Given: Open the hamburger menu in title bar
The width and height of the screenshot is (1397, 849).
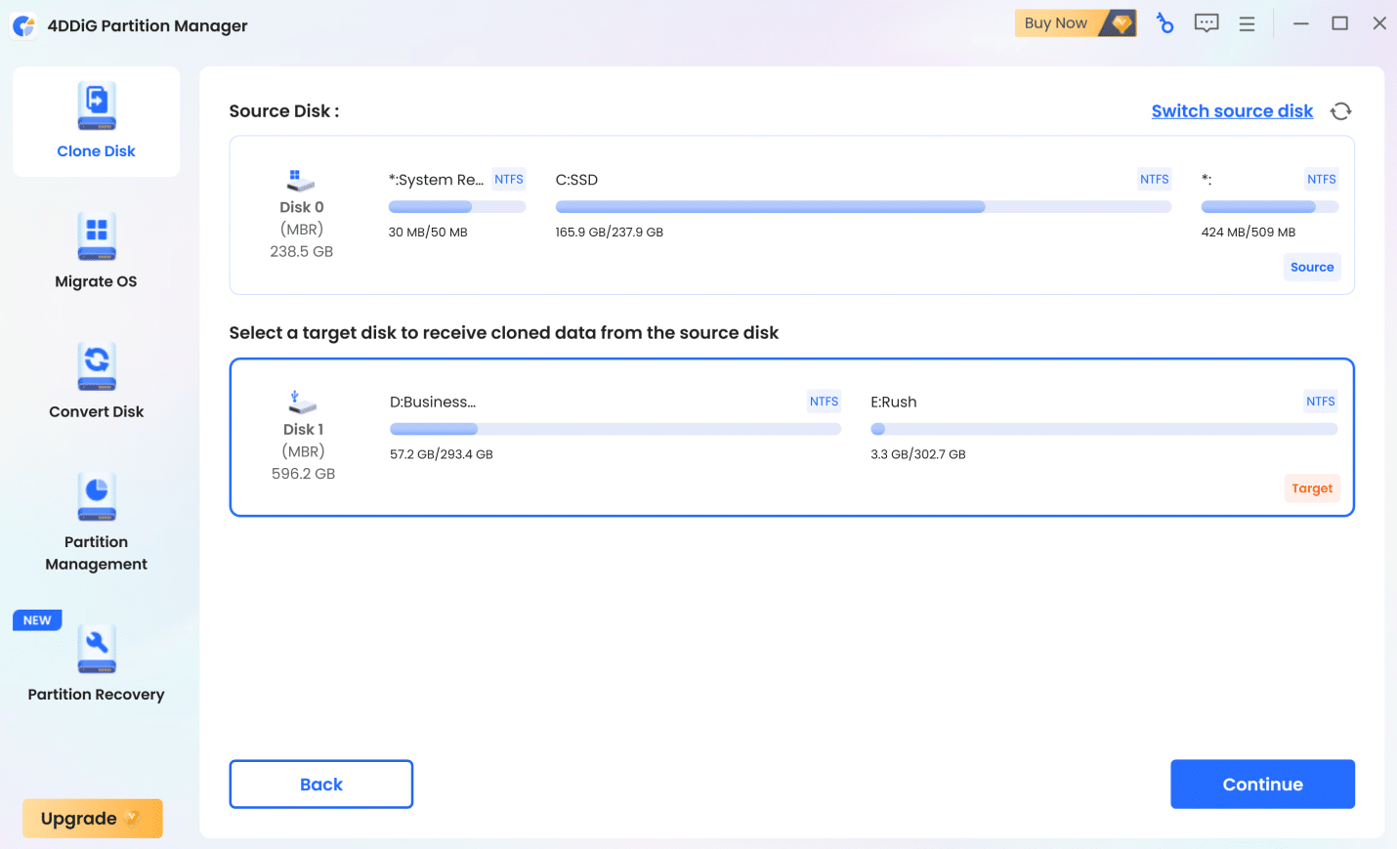Looking at the screenshot, I should (1247, 23).
